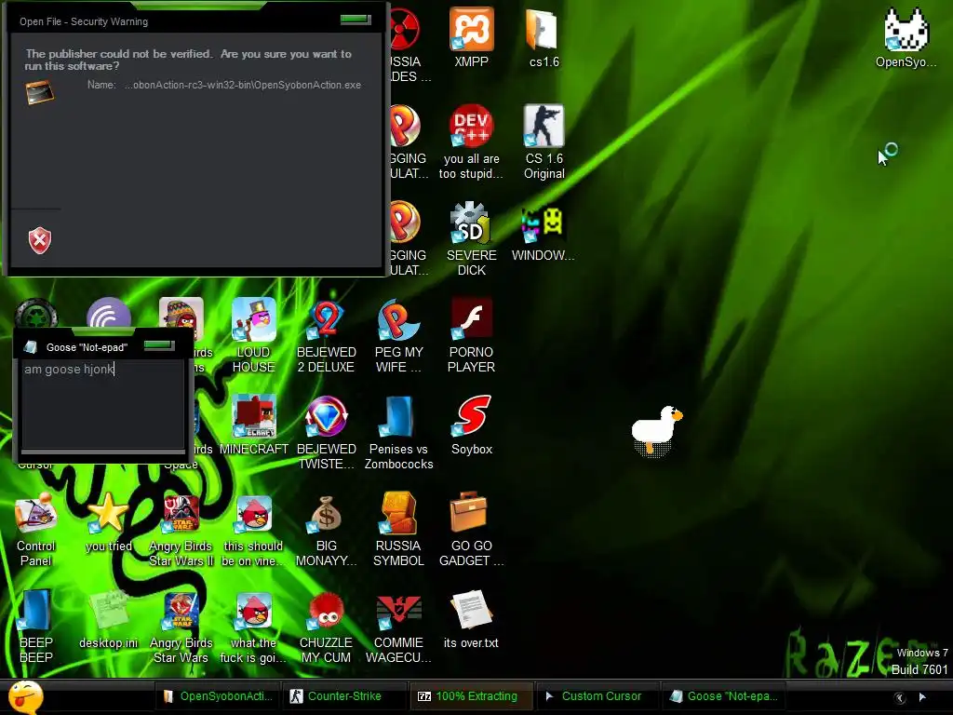Click the smiley Start button
The image size is (953, 715).
25,697
